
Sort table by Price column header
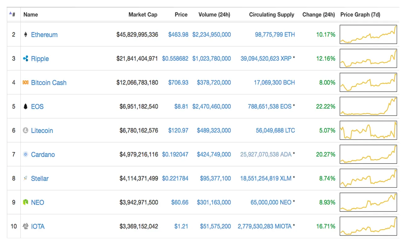click(181, 14)
